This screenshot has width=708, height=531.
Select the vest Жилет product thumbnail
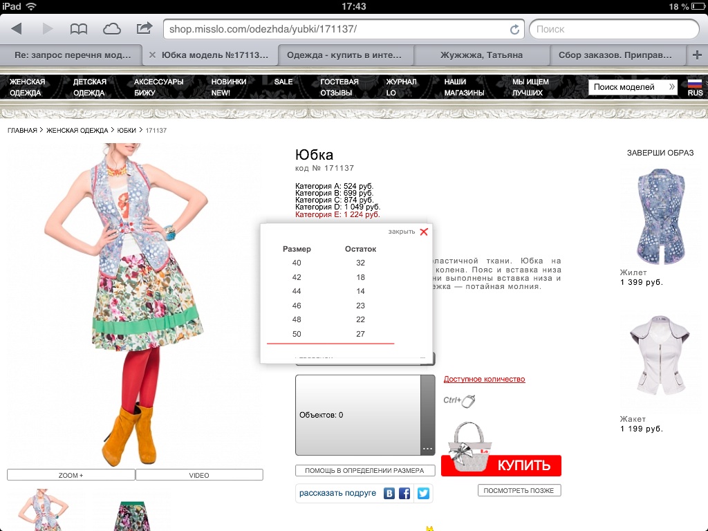pos(660,216)
